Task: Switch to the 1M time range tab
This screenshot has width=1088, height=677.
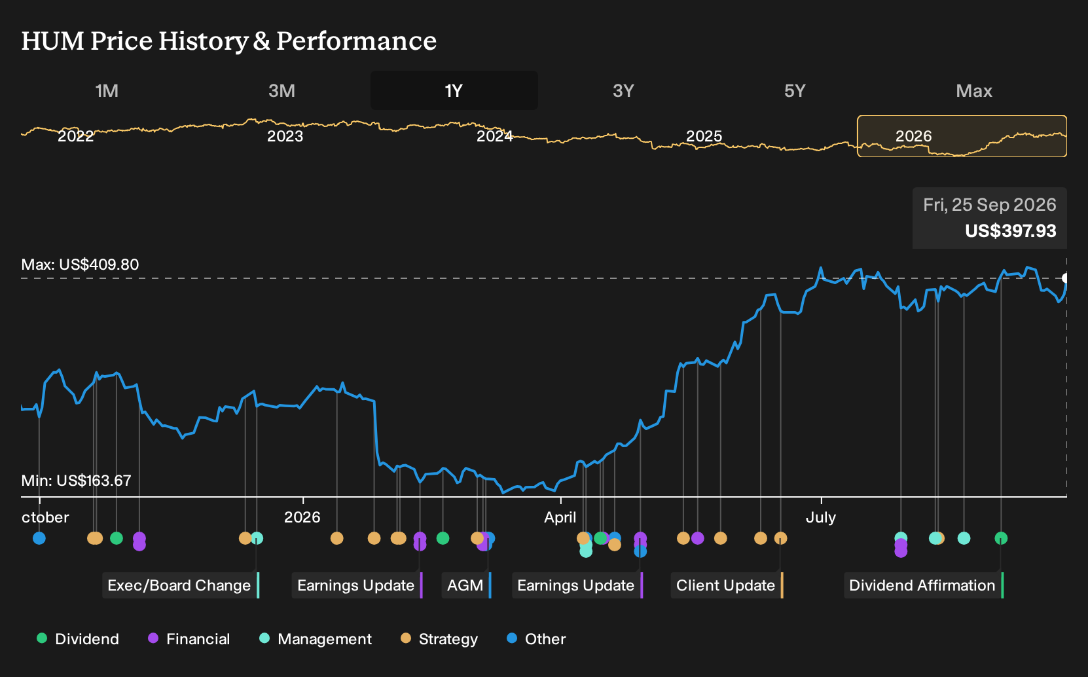Action: point(107,90)
